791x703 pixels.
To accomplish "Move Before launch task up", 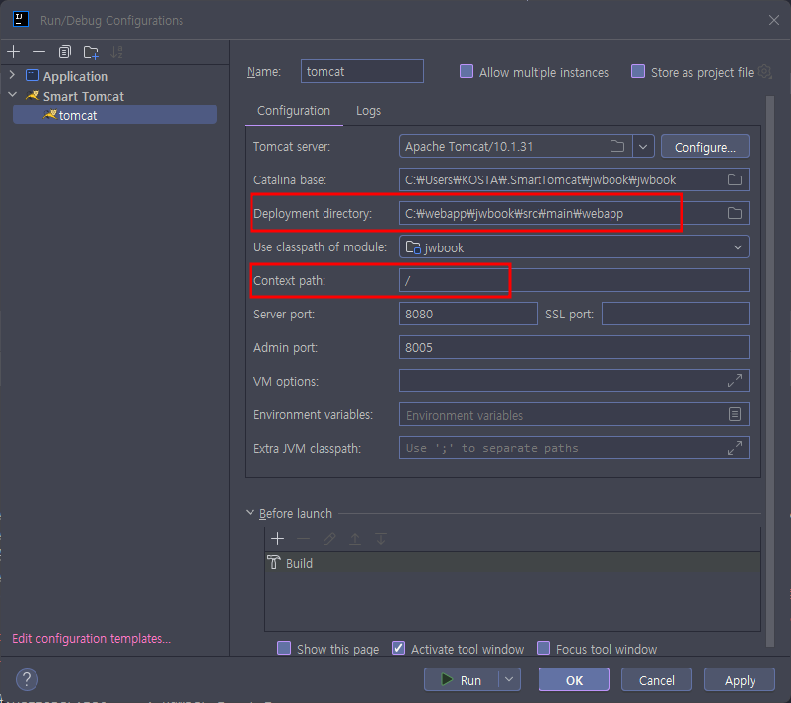I will (x=355, y=539).
